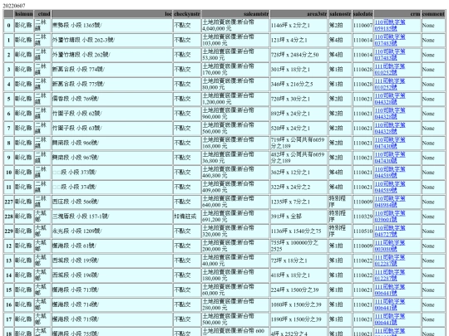Image resolution: width=449 pixels, height=336 pixels.
Task: Click the 'None' comment cell in row 0
Action: [x=433, y=26]
